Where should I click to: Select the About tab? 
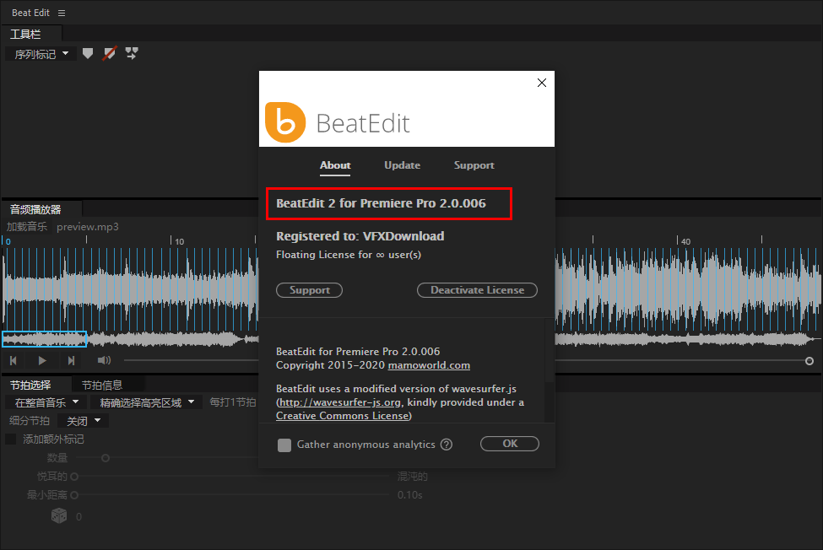(335, 165)
